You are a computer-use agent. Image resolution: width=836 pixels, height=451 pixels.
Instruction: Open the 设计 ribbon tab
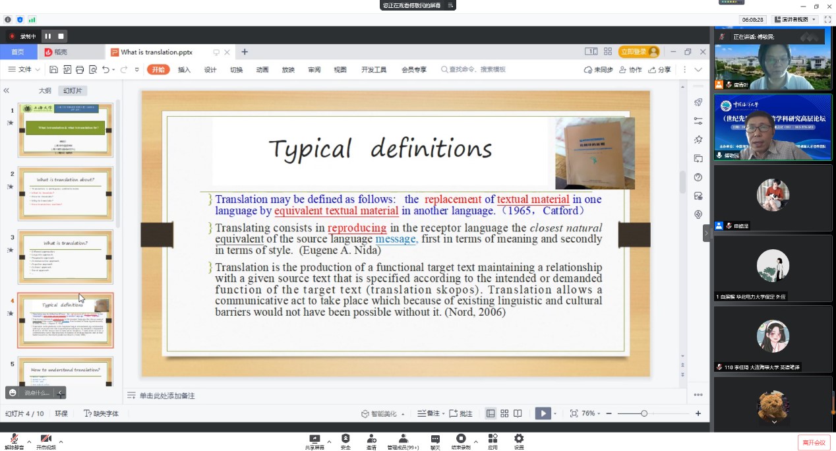pyautogui.click(x=210, y=70)
